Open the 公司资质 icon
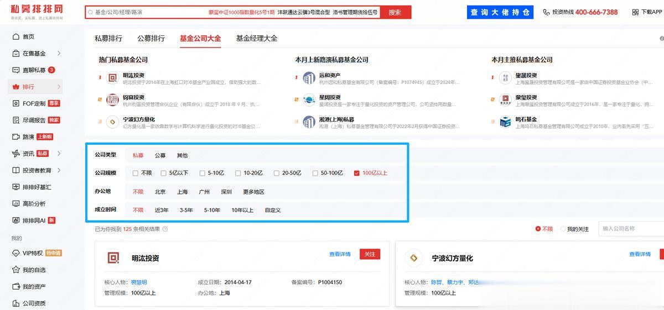The image size is (664, 310). pos(15,303)
